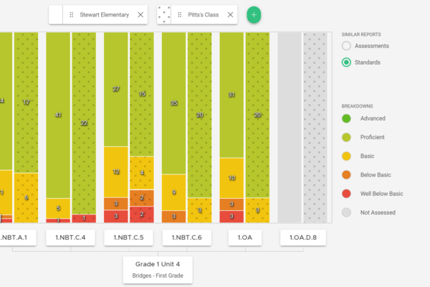This screenshot has width=430, height=287.
Task: Toggle the Below Basic breakdown legend dot
Action: [x=346, y=175]
